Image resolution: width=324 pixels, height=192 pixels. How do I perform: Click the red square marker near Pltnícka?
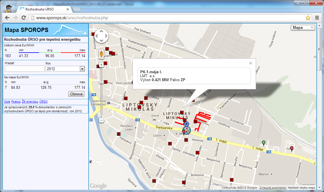(154, 181)
